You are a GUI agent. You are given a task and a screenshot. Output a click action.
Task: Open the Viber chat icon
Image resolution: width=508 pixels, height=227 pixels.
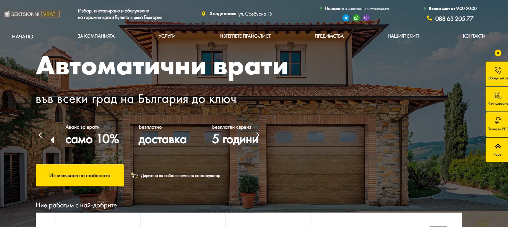coord(366,18)
